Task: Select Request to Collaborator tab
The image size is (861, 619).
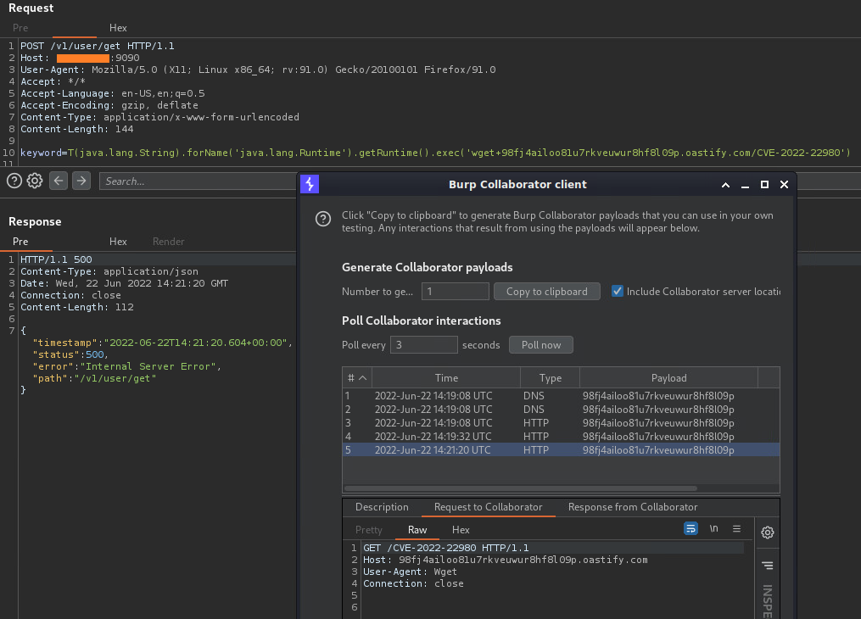Action: 488,507
